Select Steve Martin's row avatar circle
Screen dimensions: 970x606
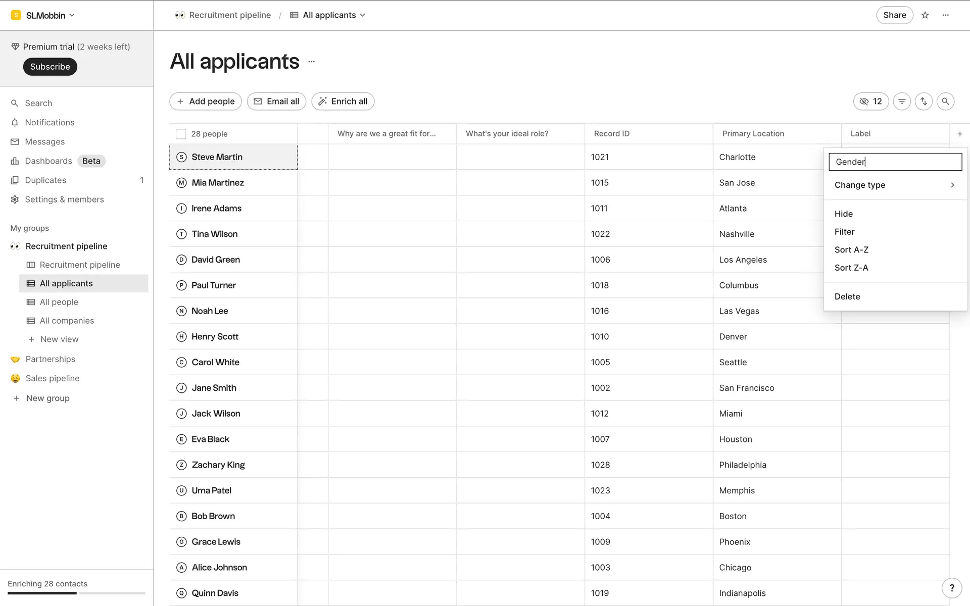181,157
